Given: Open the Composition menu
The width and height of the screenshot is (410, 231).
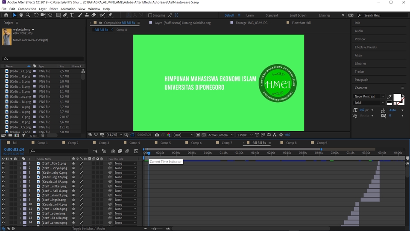Looking at the screenshot, I should click(x=27, y=9).
